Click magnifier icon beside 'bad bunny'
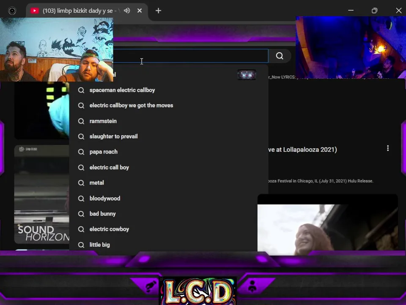Image resolution: width=406 pixels, height=305 pixels. pos(81,214)
